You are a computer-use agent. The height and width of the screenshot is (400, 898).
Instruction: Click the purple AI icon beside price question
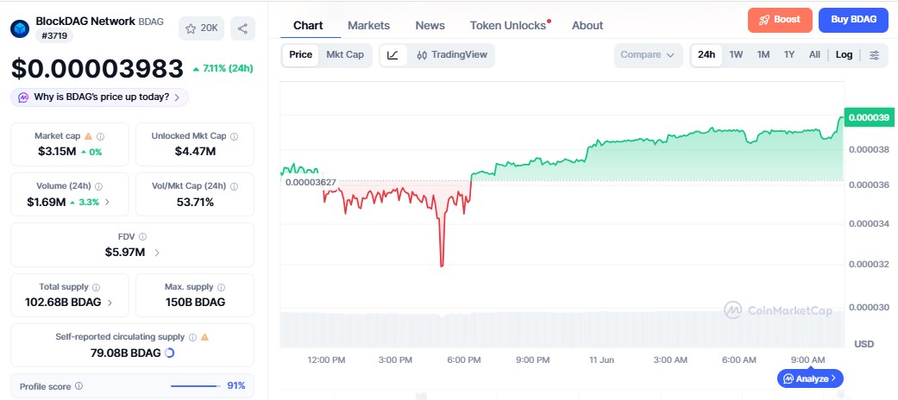coord(23,97)
